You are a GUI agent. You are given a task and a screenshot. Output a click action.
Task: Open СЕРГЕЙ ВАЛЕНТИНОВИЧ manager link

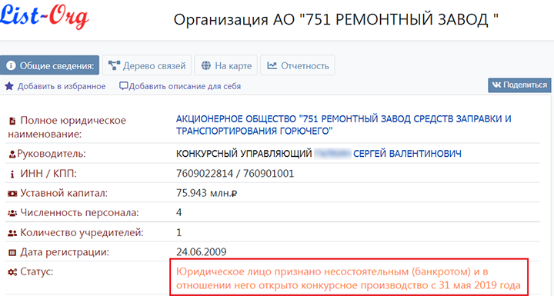coord(407,154)
